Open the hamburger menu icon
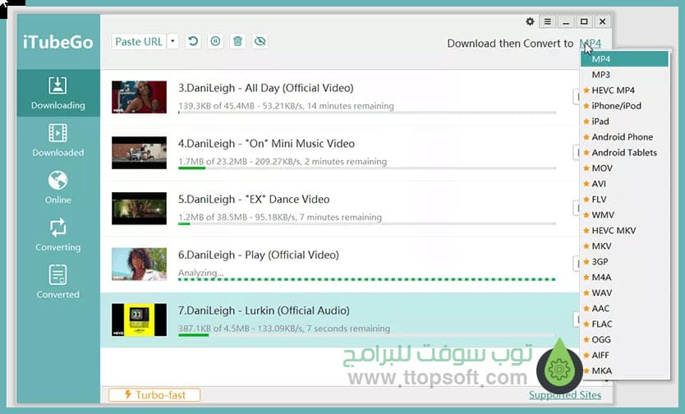This screenshot has width=685, height=414. coord(547,21)
